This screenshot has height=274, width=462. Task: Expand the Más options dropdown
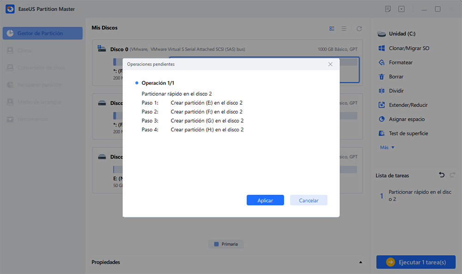tap(387, 147)
